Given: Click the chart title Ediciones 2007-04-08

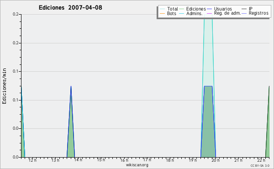Looking at the screenshot, I should (70, 7).
